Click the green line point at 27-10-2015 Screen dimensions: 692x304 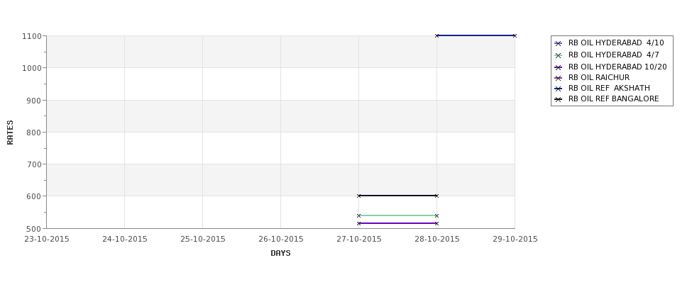pos(359,215)
